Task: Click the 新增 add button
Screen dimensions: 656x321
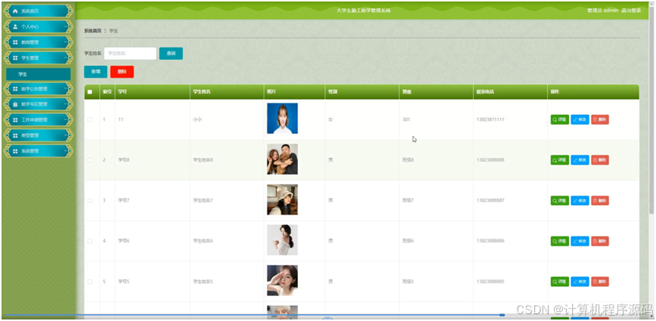Action: point(95,72)
